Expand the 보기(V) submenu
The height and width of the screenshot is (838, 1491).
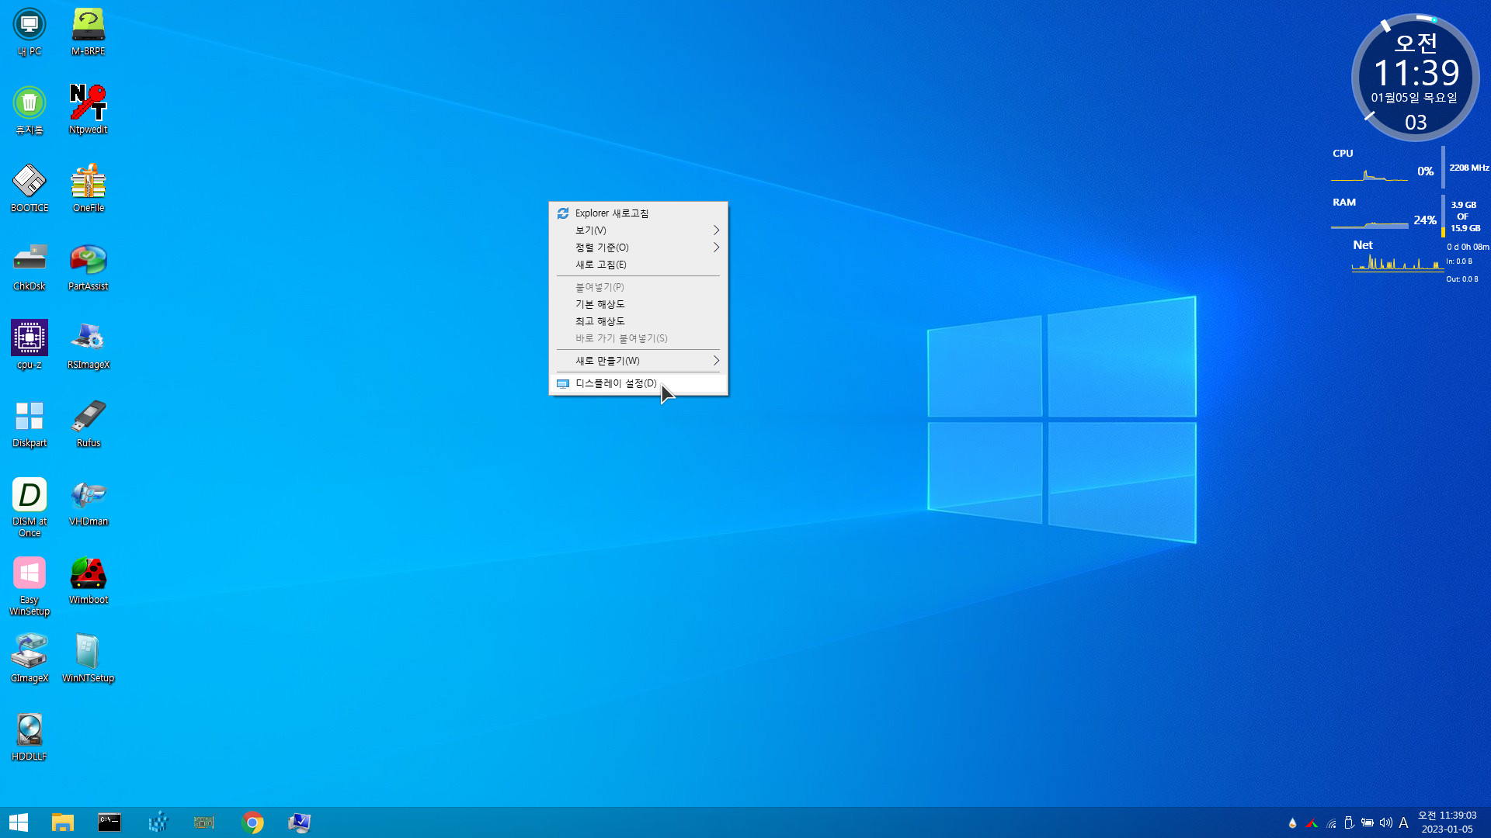point(638,230)
